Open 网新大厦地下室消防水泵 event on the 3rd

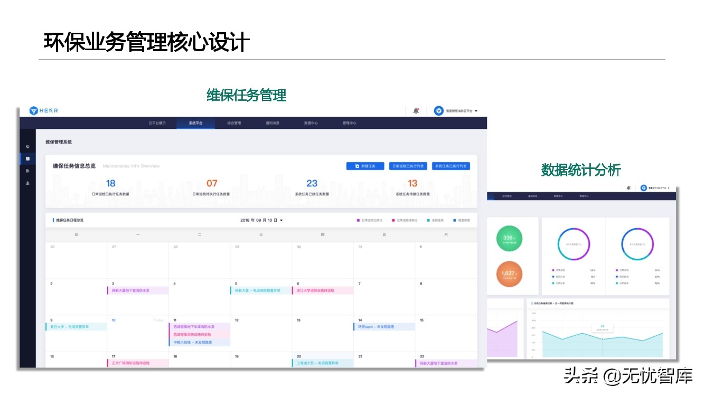[138, 290]
